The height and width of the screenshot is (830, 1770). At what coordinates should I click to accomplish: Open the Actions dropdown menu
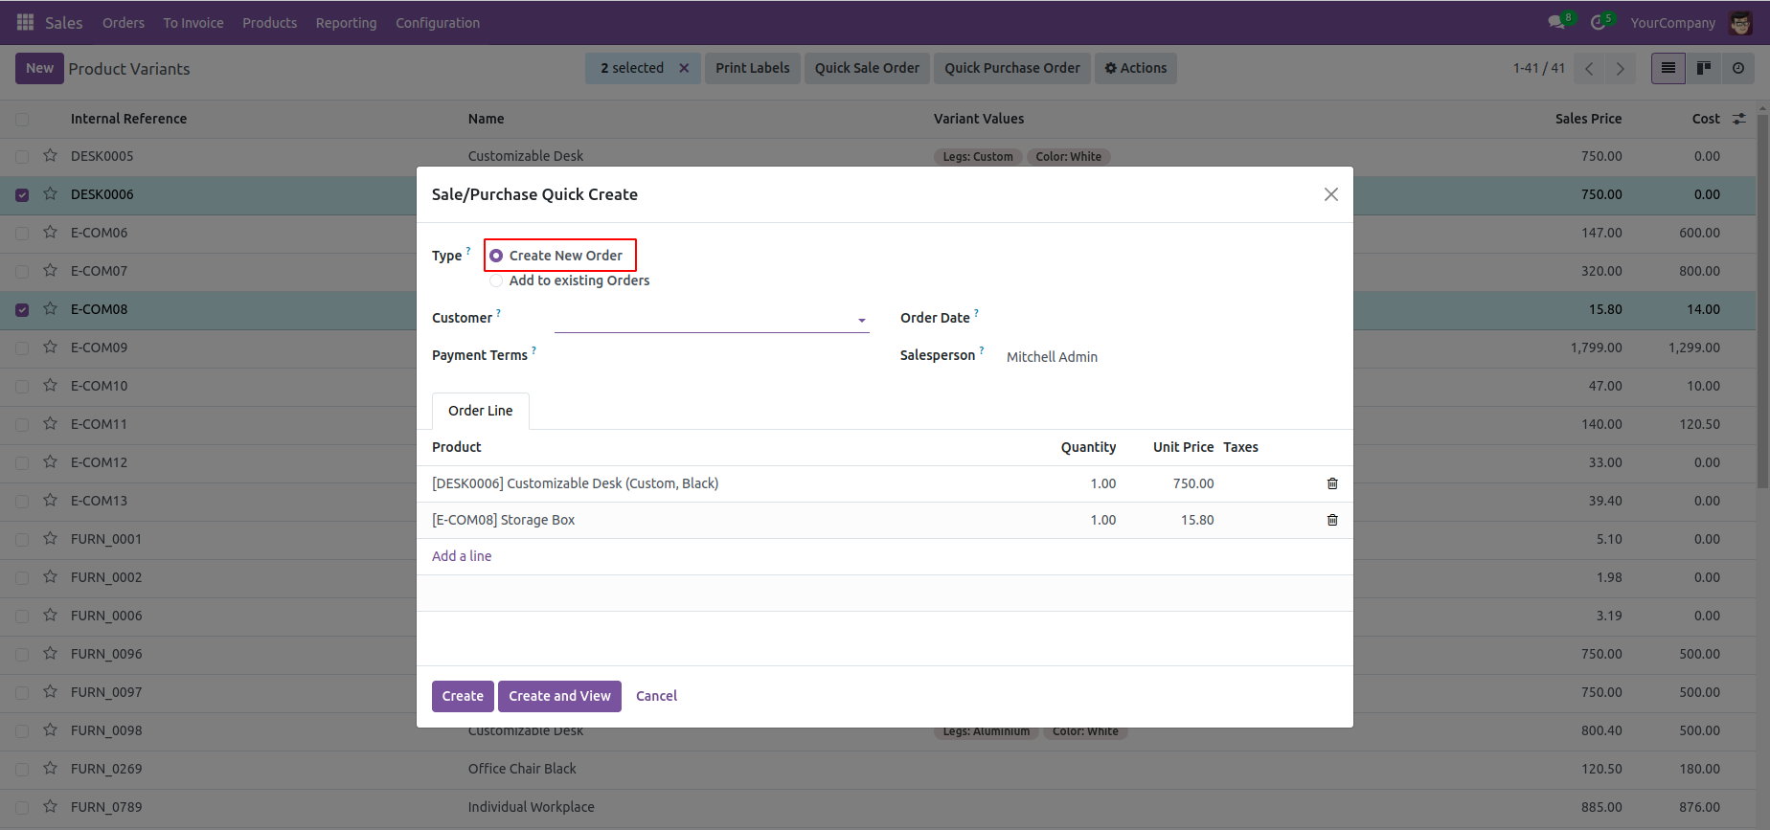point(1135,68)
